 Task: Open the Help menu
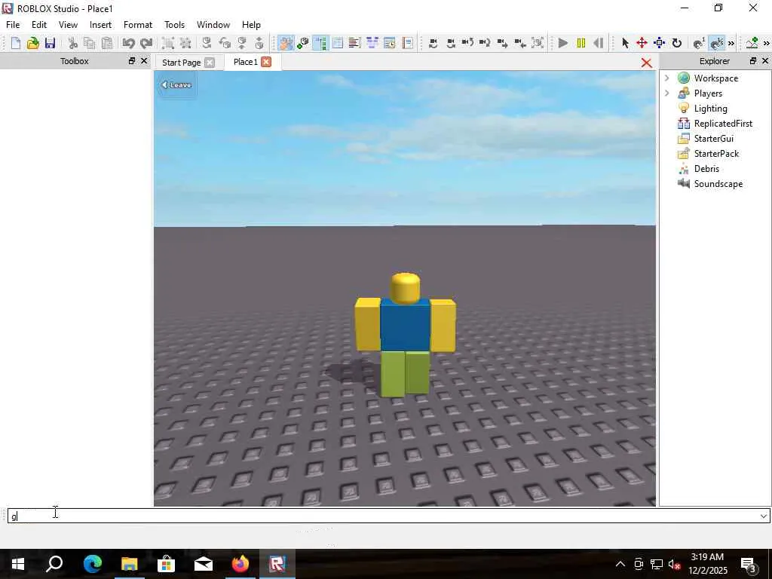[x=251, y=25]
